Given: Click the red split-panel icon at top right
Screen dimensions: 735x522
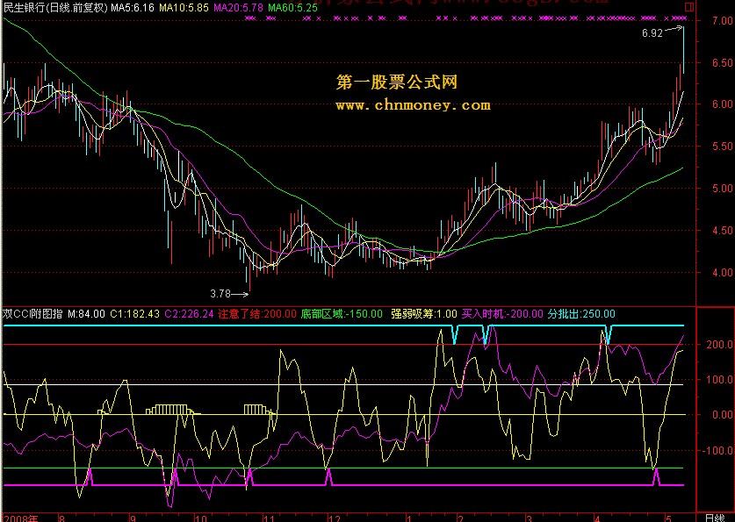Looking at the screenshot, I should 689,7.
